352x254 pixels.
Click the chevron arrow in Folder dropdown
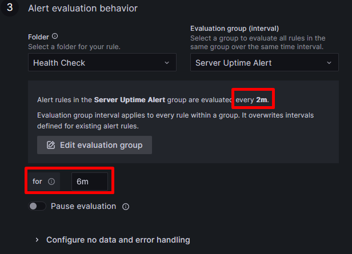pyautogui.click(x=167, y=63)
